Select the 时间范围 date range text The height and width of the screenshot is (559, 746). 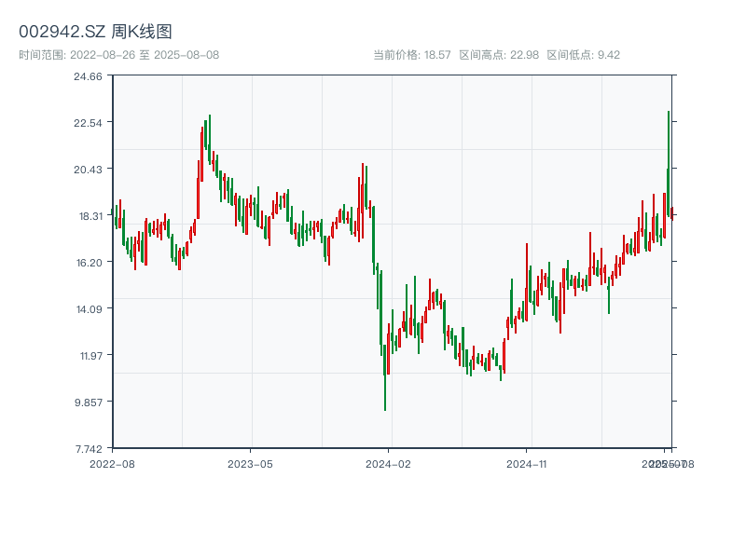point(118,55)
